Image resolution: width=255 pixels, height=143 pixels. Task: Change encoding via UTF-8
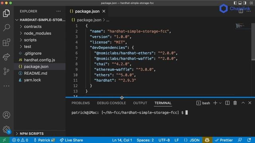pyautogui.click(x=164, y=140)
